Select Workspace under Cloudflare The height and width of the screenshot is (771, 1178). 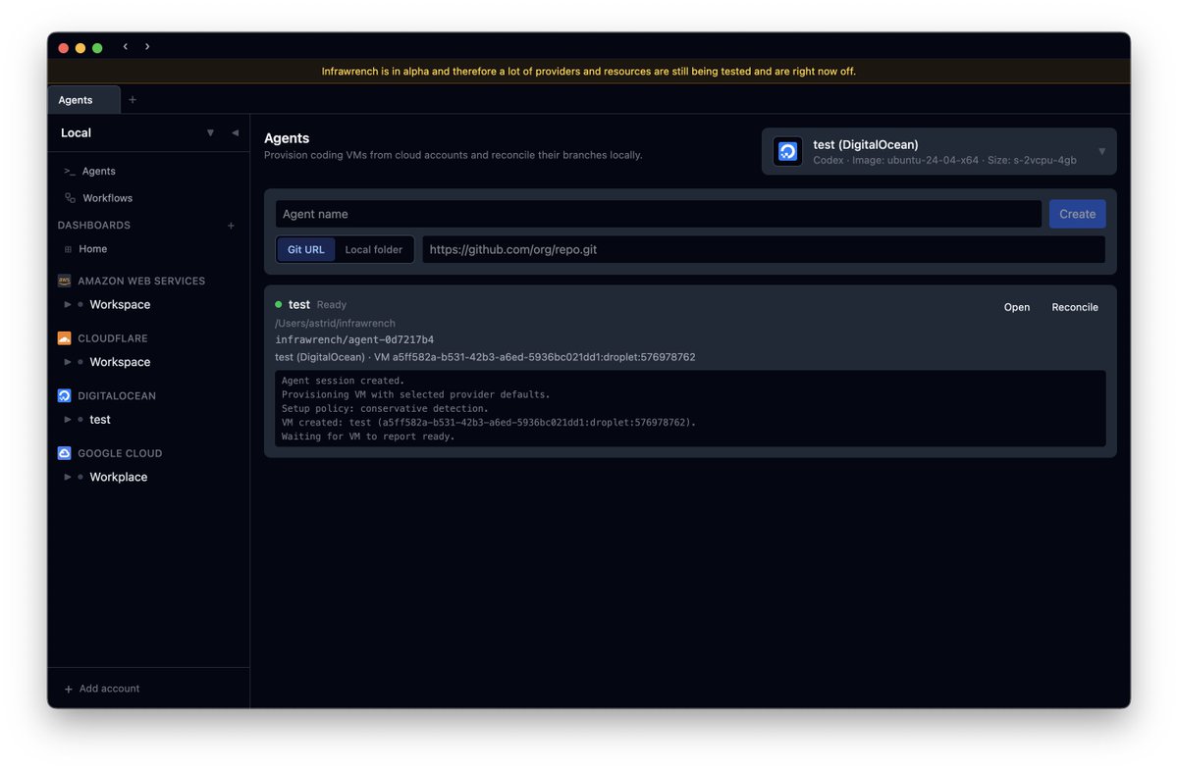pyautogui.click(x=120, y=362)
